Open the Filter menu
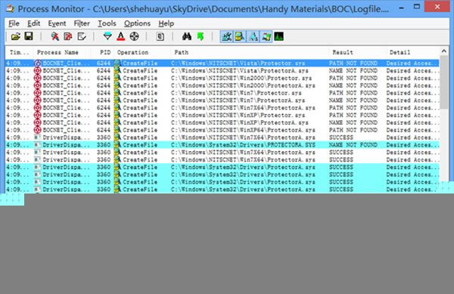The image size is (454, 294). [x=82, y=23]
